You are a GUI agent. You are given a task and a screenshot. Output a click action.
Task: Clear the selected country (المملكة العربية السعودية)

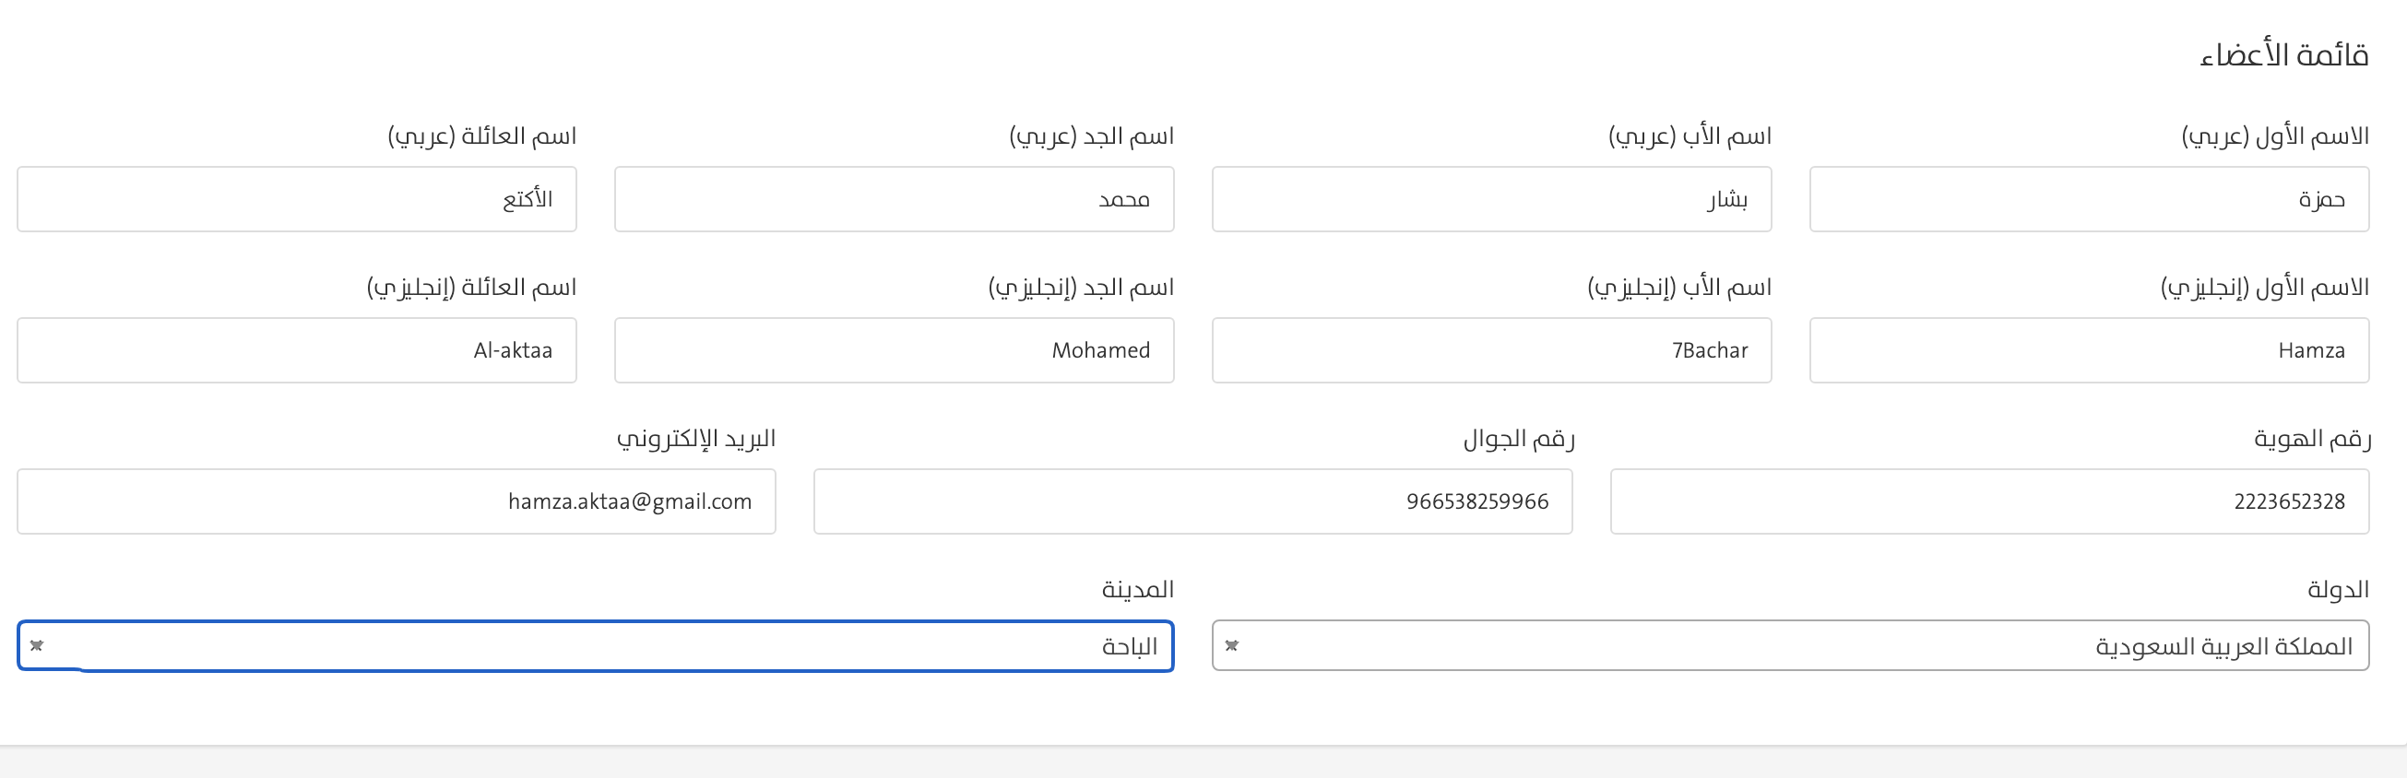[x=1231, y=645]
